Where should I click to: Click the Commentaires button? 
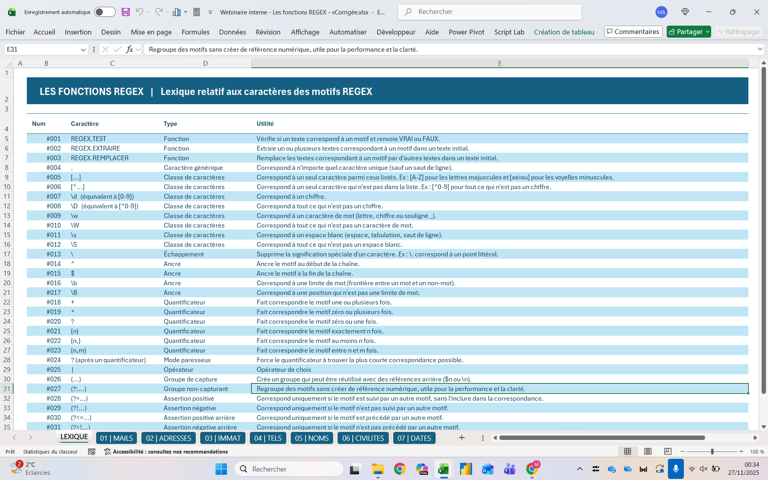(633, 32)
